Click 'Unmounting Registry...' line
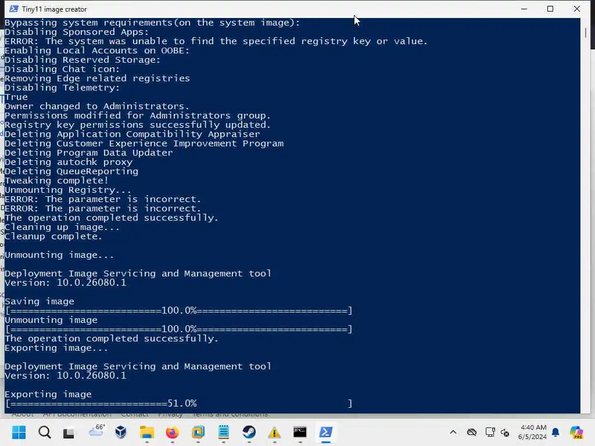 coord(68,190)
